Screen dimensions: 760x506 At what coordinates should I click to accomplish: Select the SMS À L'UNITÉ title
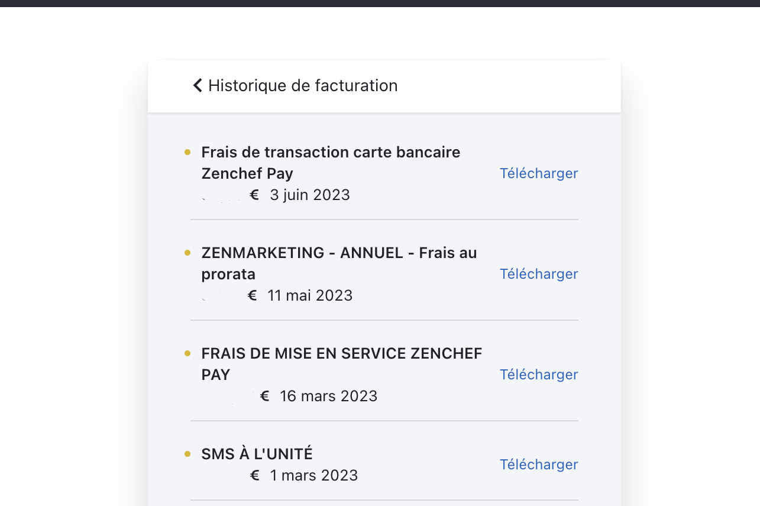tap(257, 454)
